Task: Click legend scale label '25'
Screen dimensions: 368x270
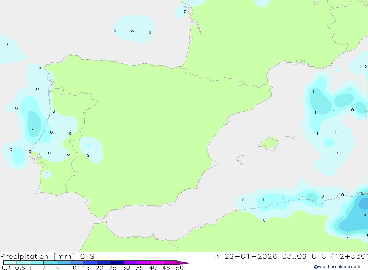Action: point(113,268)
